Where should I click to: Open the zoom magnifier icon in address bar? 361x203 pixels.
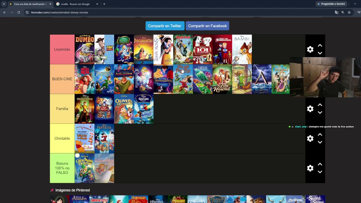(343, 12)
